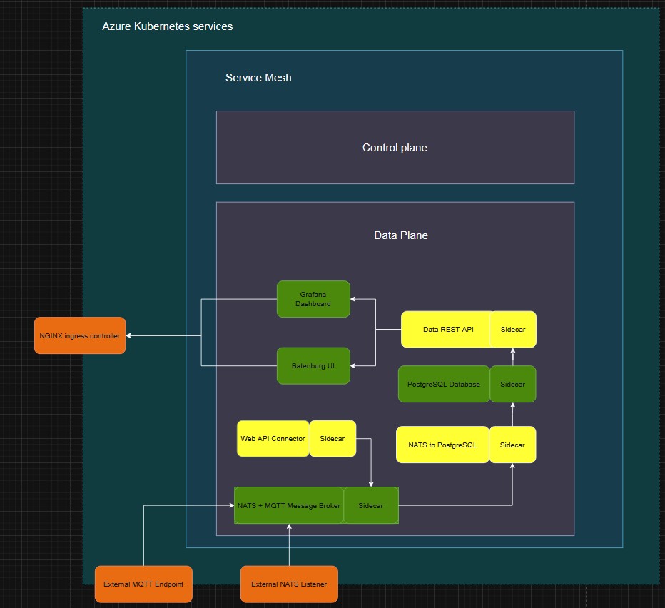This screenshot has width=665, height=608.
Task: Select the Azure Kubernetes services label
Action: pos(167,26)
